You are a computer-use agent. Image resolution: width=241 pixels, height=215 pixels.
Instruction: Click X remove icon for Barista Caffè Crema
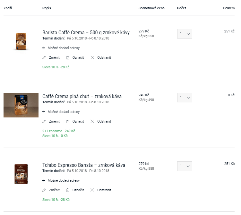[x=92, y=57]
